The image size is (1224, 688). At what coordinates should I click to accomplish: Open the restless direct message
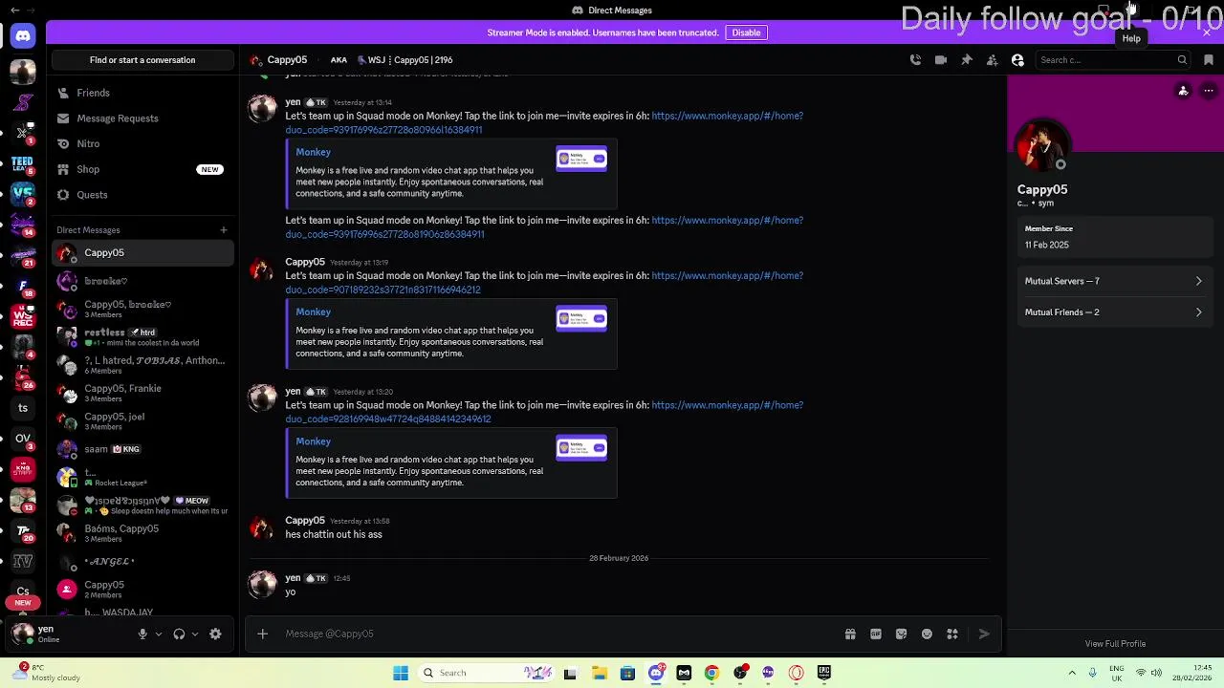click(142, 337)
